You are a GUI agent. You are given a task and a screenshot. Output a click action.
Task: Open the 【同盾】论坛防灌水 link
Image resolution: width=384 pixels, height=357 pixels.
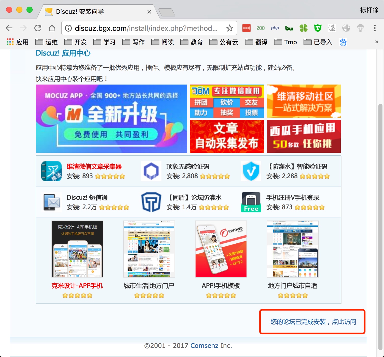point(194,198)
